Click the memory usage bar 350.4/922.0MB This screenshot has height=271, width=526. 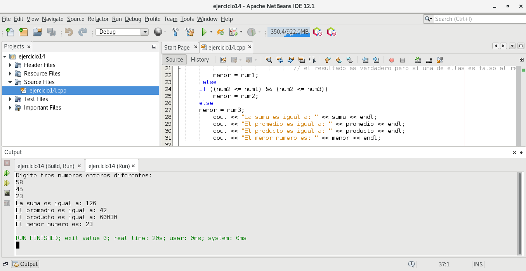click(289, 32)
